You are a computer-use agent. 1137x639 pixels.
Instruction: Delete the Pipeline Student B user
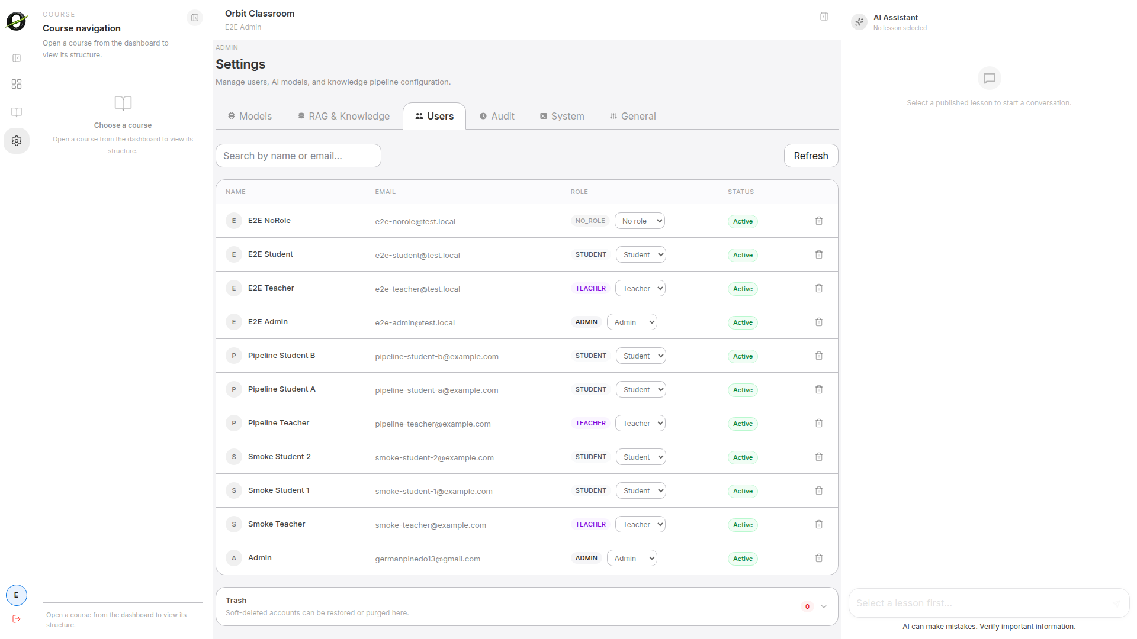coord(819,356)
